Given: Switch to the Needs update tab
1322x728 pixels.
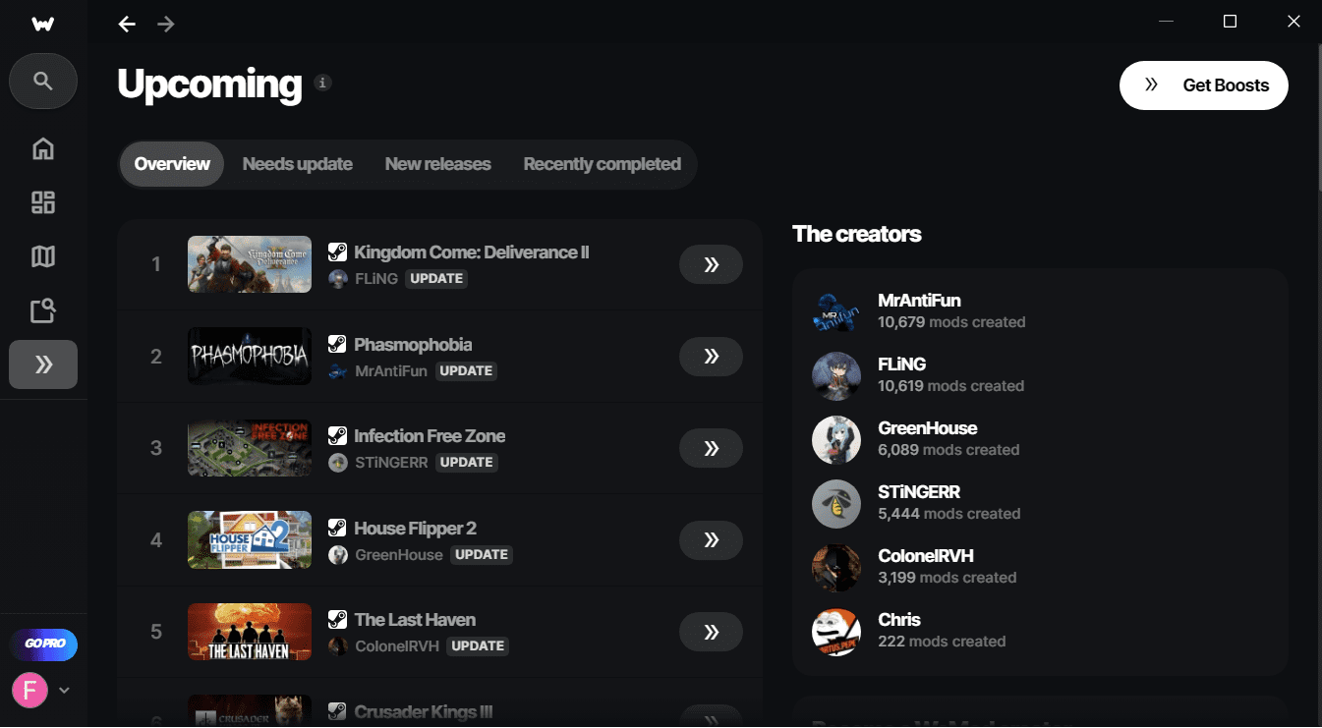Looking at the screenshot, I should tap(297, 164).
